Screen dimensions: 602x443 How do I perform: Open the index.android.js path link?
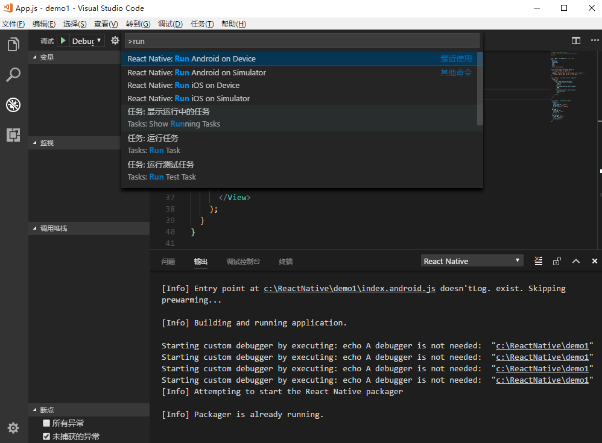(349, 289)
